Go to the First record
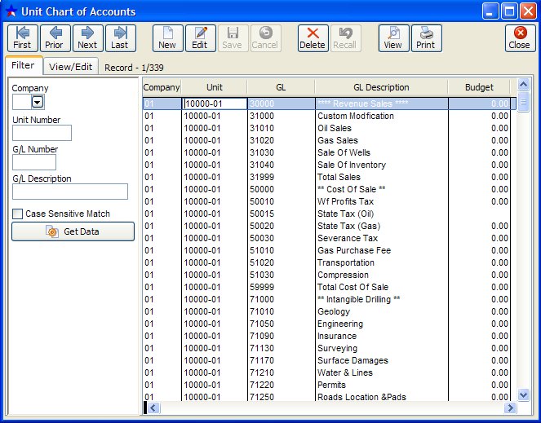Image resolution: width=541 pixels, height=423 pixels. point(22,38)
